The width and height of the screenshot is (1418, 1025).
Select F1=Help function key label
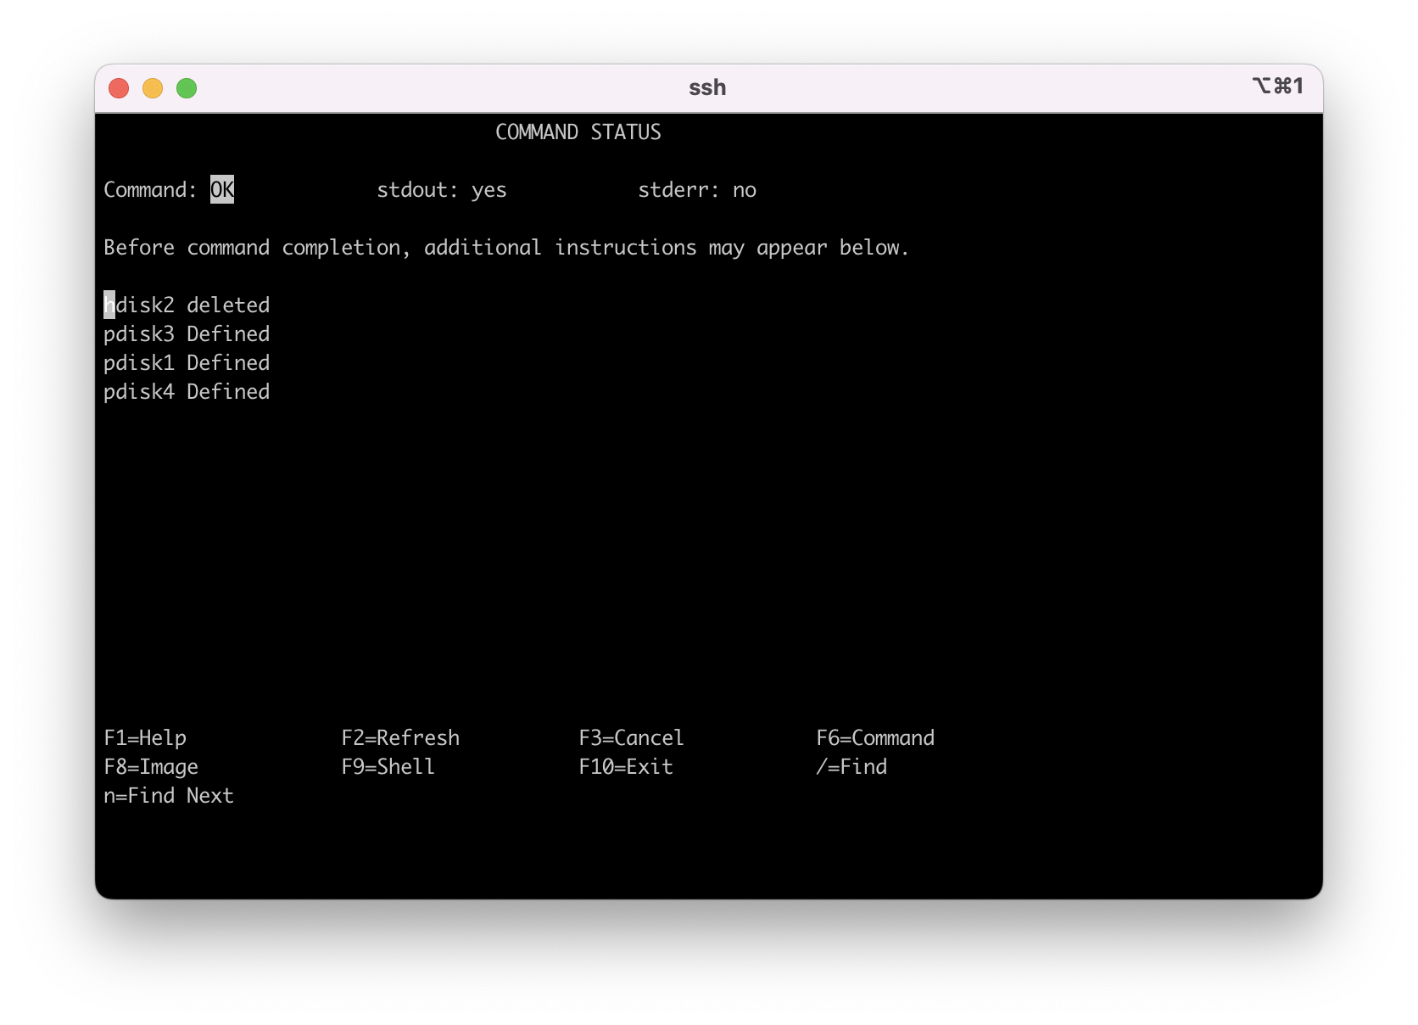click(x=145, y=738)
